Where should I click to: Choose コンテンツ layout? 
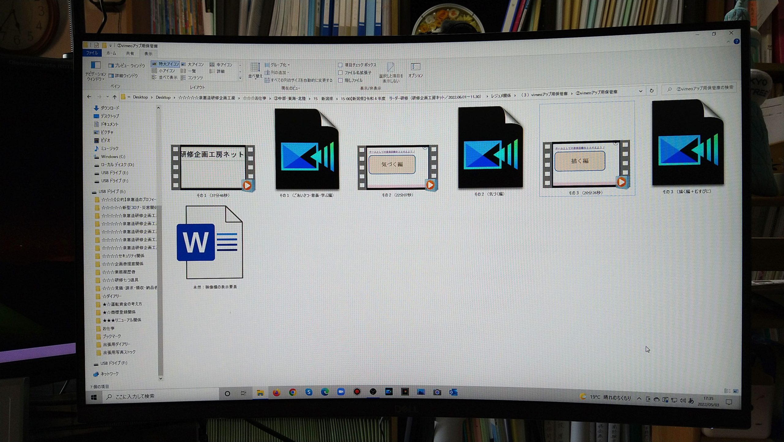click(x=192, y=78)
